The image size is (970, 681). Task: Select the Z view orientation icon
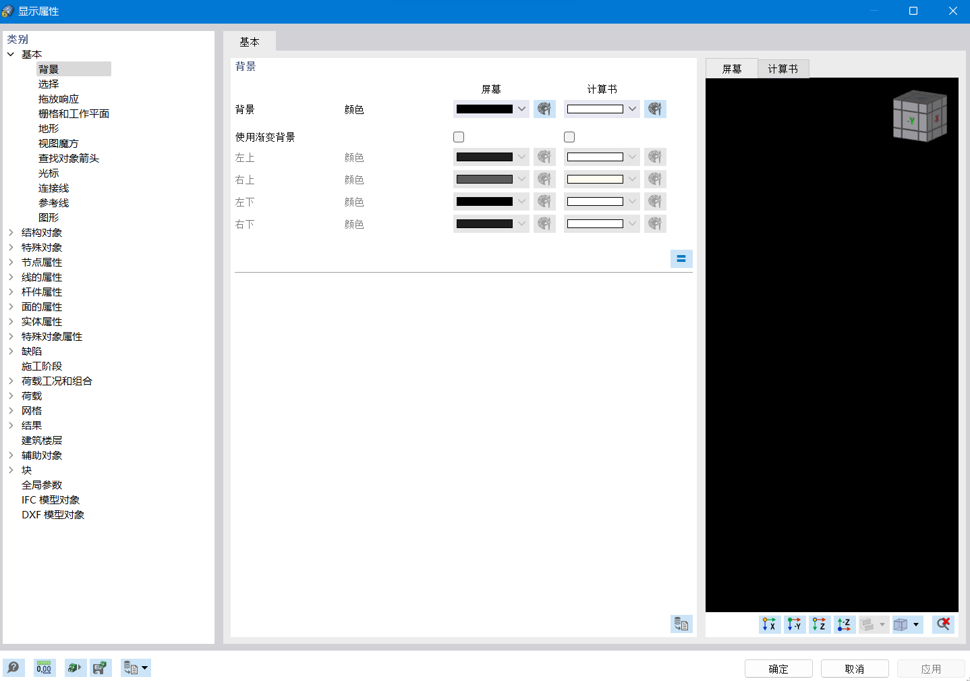[x=820, y=624]
